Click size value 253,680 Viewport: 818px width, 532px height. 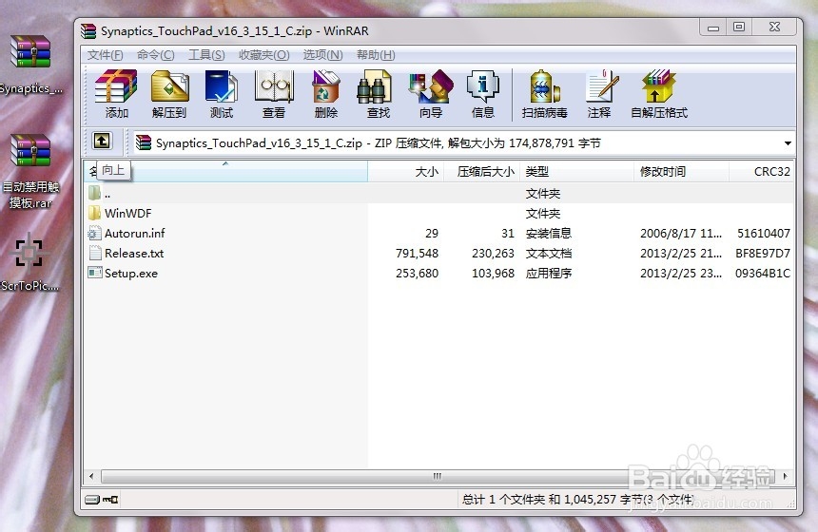pos(417,273)
